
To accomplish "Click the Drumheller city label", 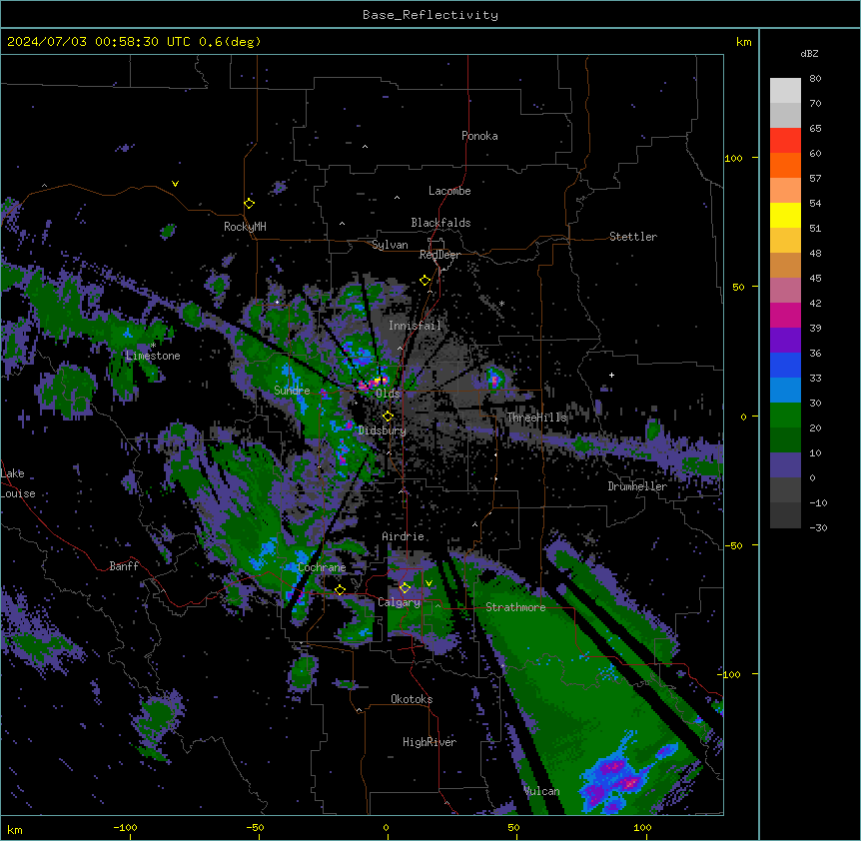I will pos(637,486).
